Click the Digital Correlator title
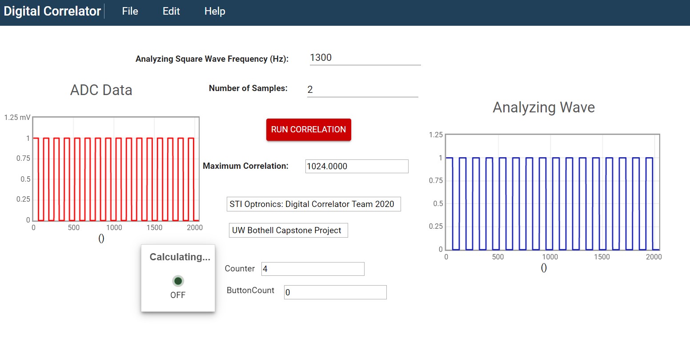The height and width of the screenshot is (350, 690). coord(52,11)
